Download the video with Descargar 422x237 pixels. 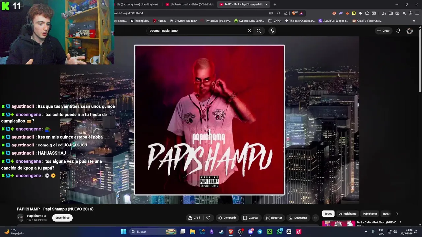(298, 218)
